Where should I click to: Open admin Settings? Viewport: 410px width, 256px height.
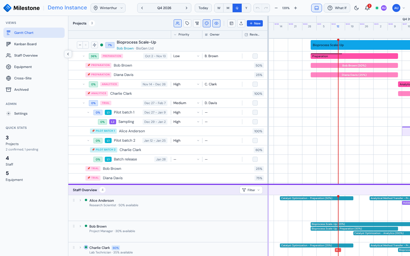[34, 113]
